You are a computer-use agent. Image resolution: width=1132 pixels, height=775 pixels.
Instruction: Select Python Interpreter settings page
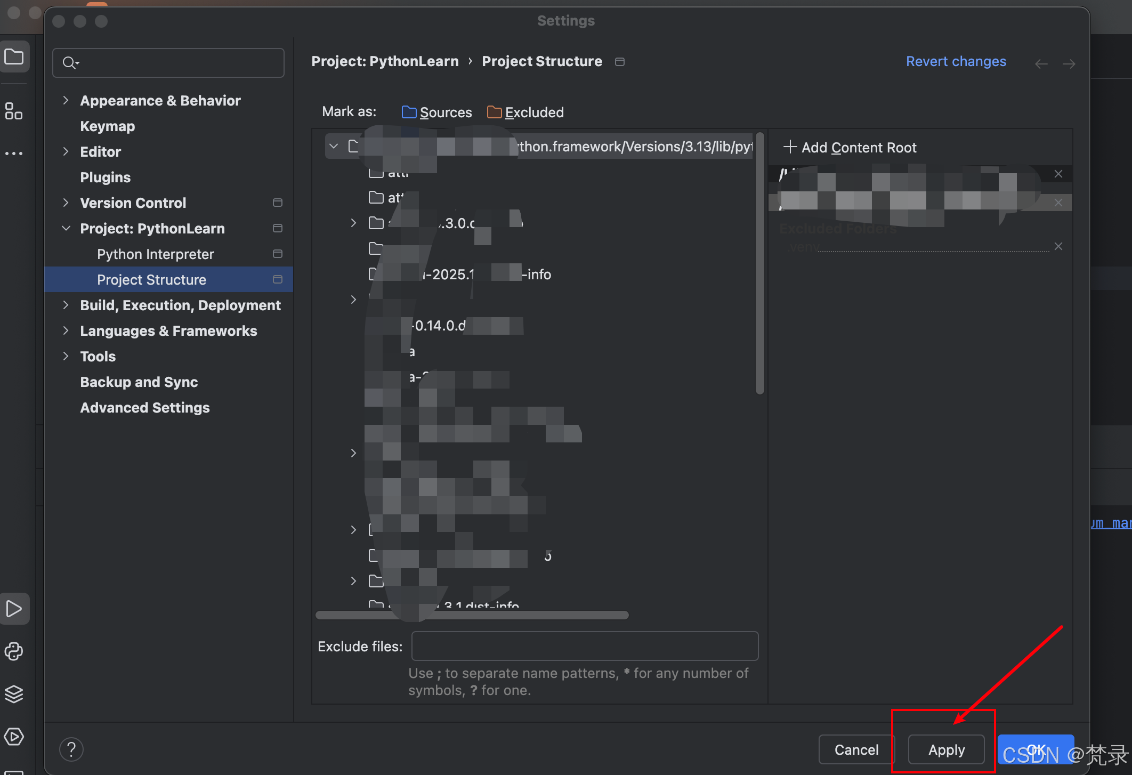tap(155, 254)
